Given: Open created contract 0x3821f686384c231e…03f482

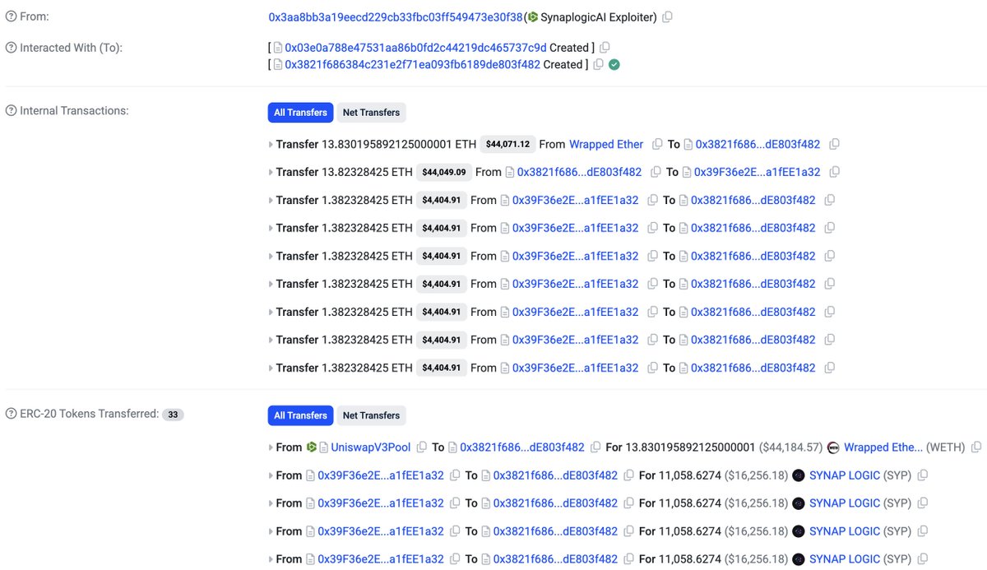Looking at the screenshot, I should 412,64.
